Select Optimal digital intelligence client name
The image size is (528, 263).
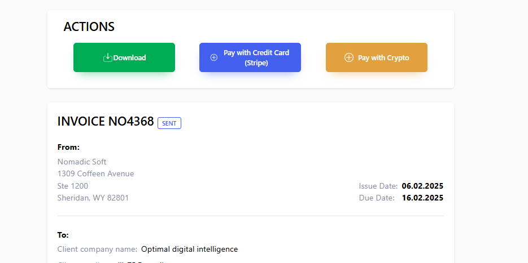tap(190, 249)
